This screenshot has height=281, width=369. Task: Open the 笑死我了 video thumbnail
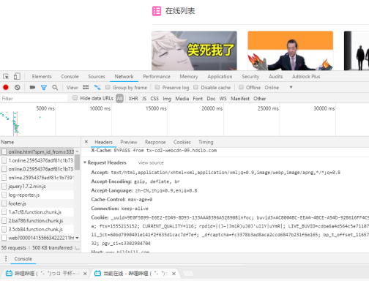(x=194, y=50)
